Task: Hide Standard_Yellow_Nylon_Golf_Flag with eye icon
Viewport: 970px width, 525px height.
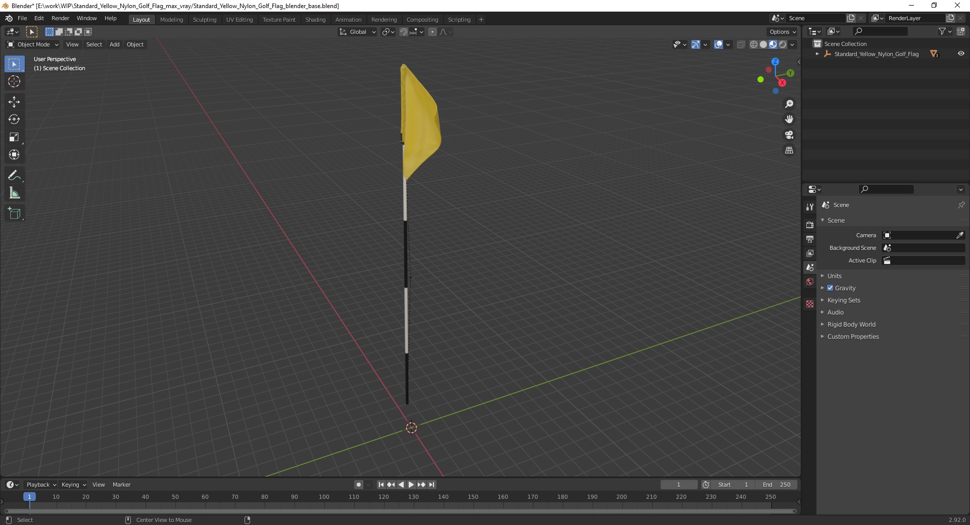Action: coord(961,54)
